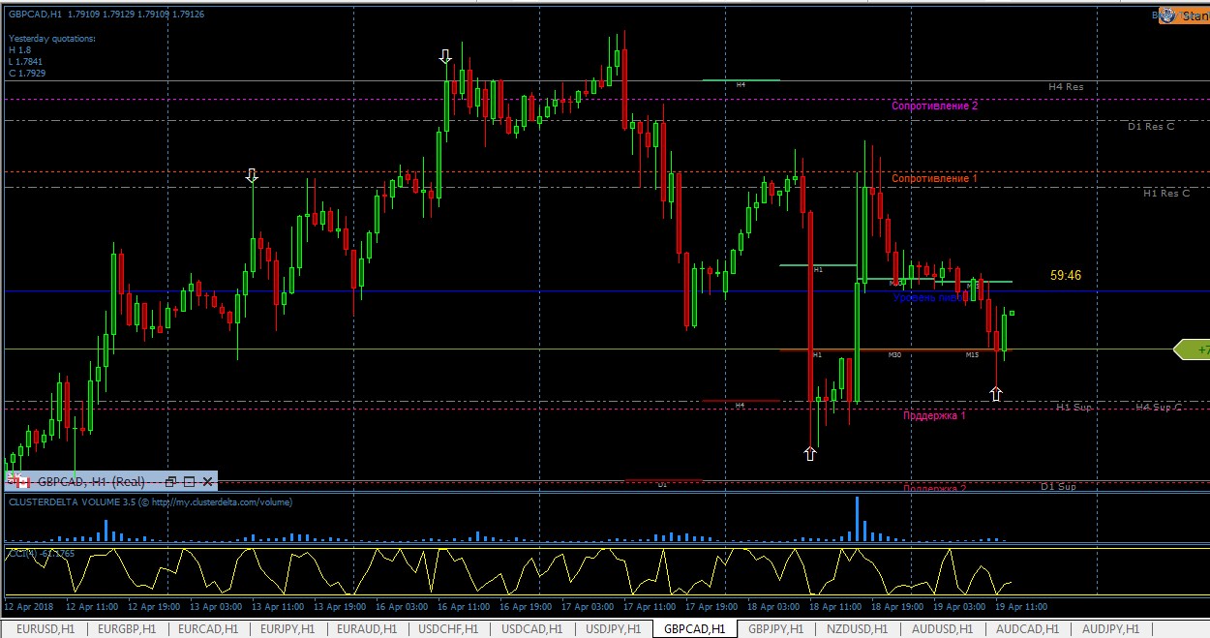Switch to the USDCAD,H1 tab
Viewport: 1210px width, 638px height.
(529, 629)
